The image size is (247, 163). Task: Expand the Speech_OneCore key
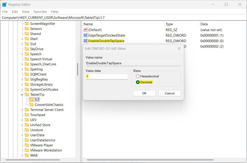pyautogui.click(x=22, y=64)
